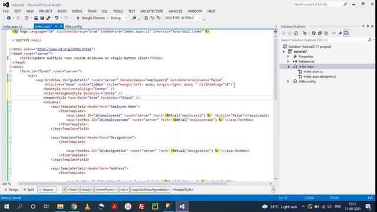Open the Google Chrome browser target dropdown
Screen dimensions: 377x212
pos(107,18)
